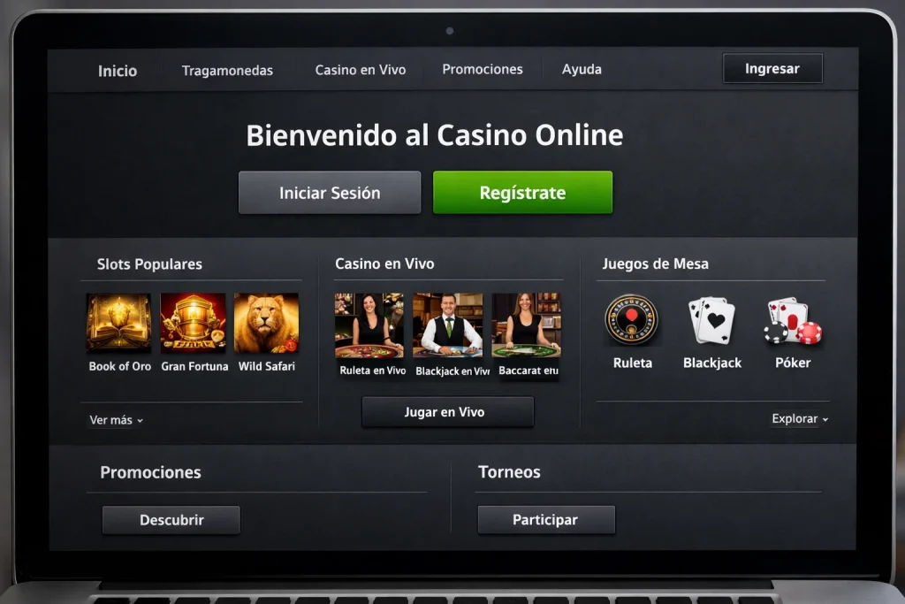Image resolution: width=905 pixels, height=604 pixels.
Task: Select Blackjack en Vivo dealer thumbnail
Action: (x=447, y=325)
